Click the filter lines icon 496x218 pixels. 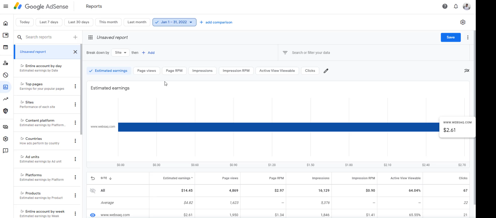(285, 53)
